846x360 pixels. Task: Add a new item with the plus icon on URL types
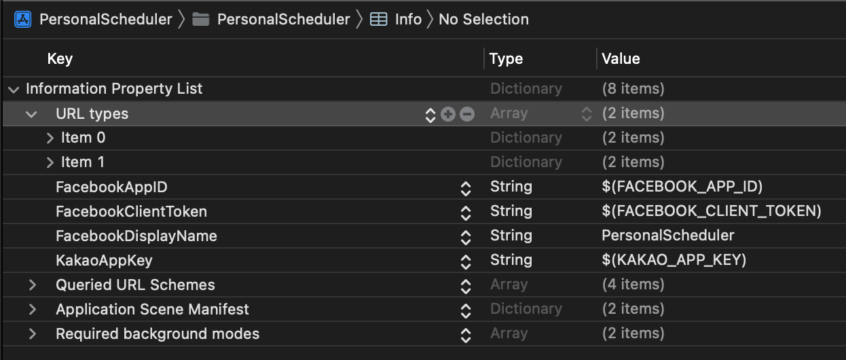pyautogui.click(x=447, y=114)
